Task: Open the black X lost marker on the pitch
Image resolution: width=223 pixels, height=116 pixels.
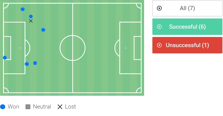Action: tap(31, 21)
